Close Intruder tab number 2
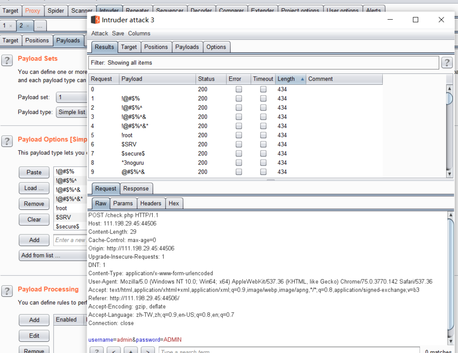 point(28,26)
